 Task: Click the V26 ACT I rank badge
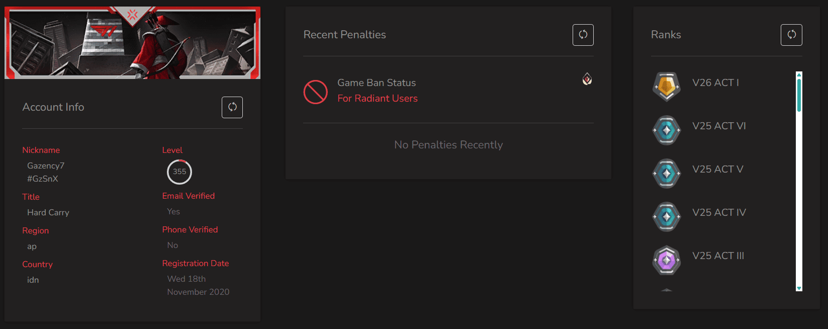point(667,87)
